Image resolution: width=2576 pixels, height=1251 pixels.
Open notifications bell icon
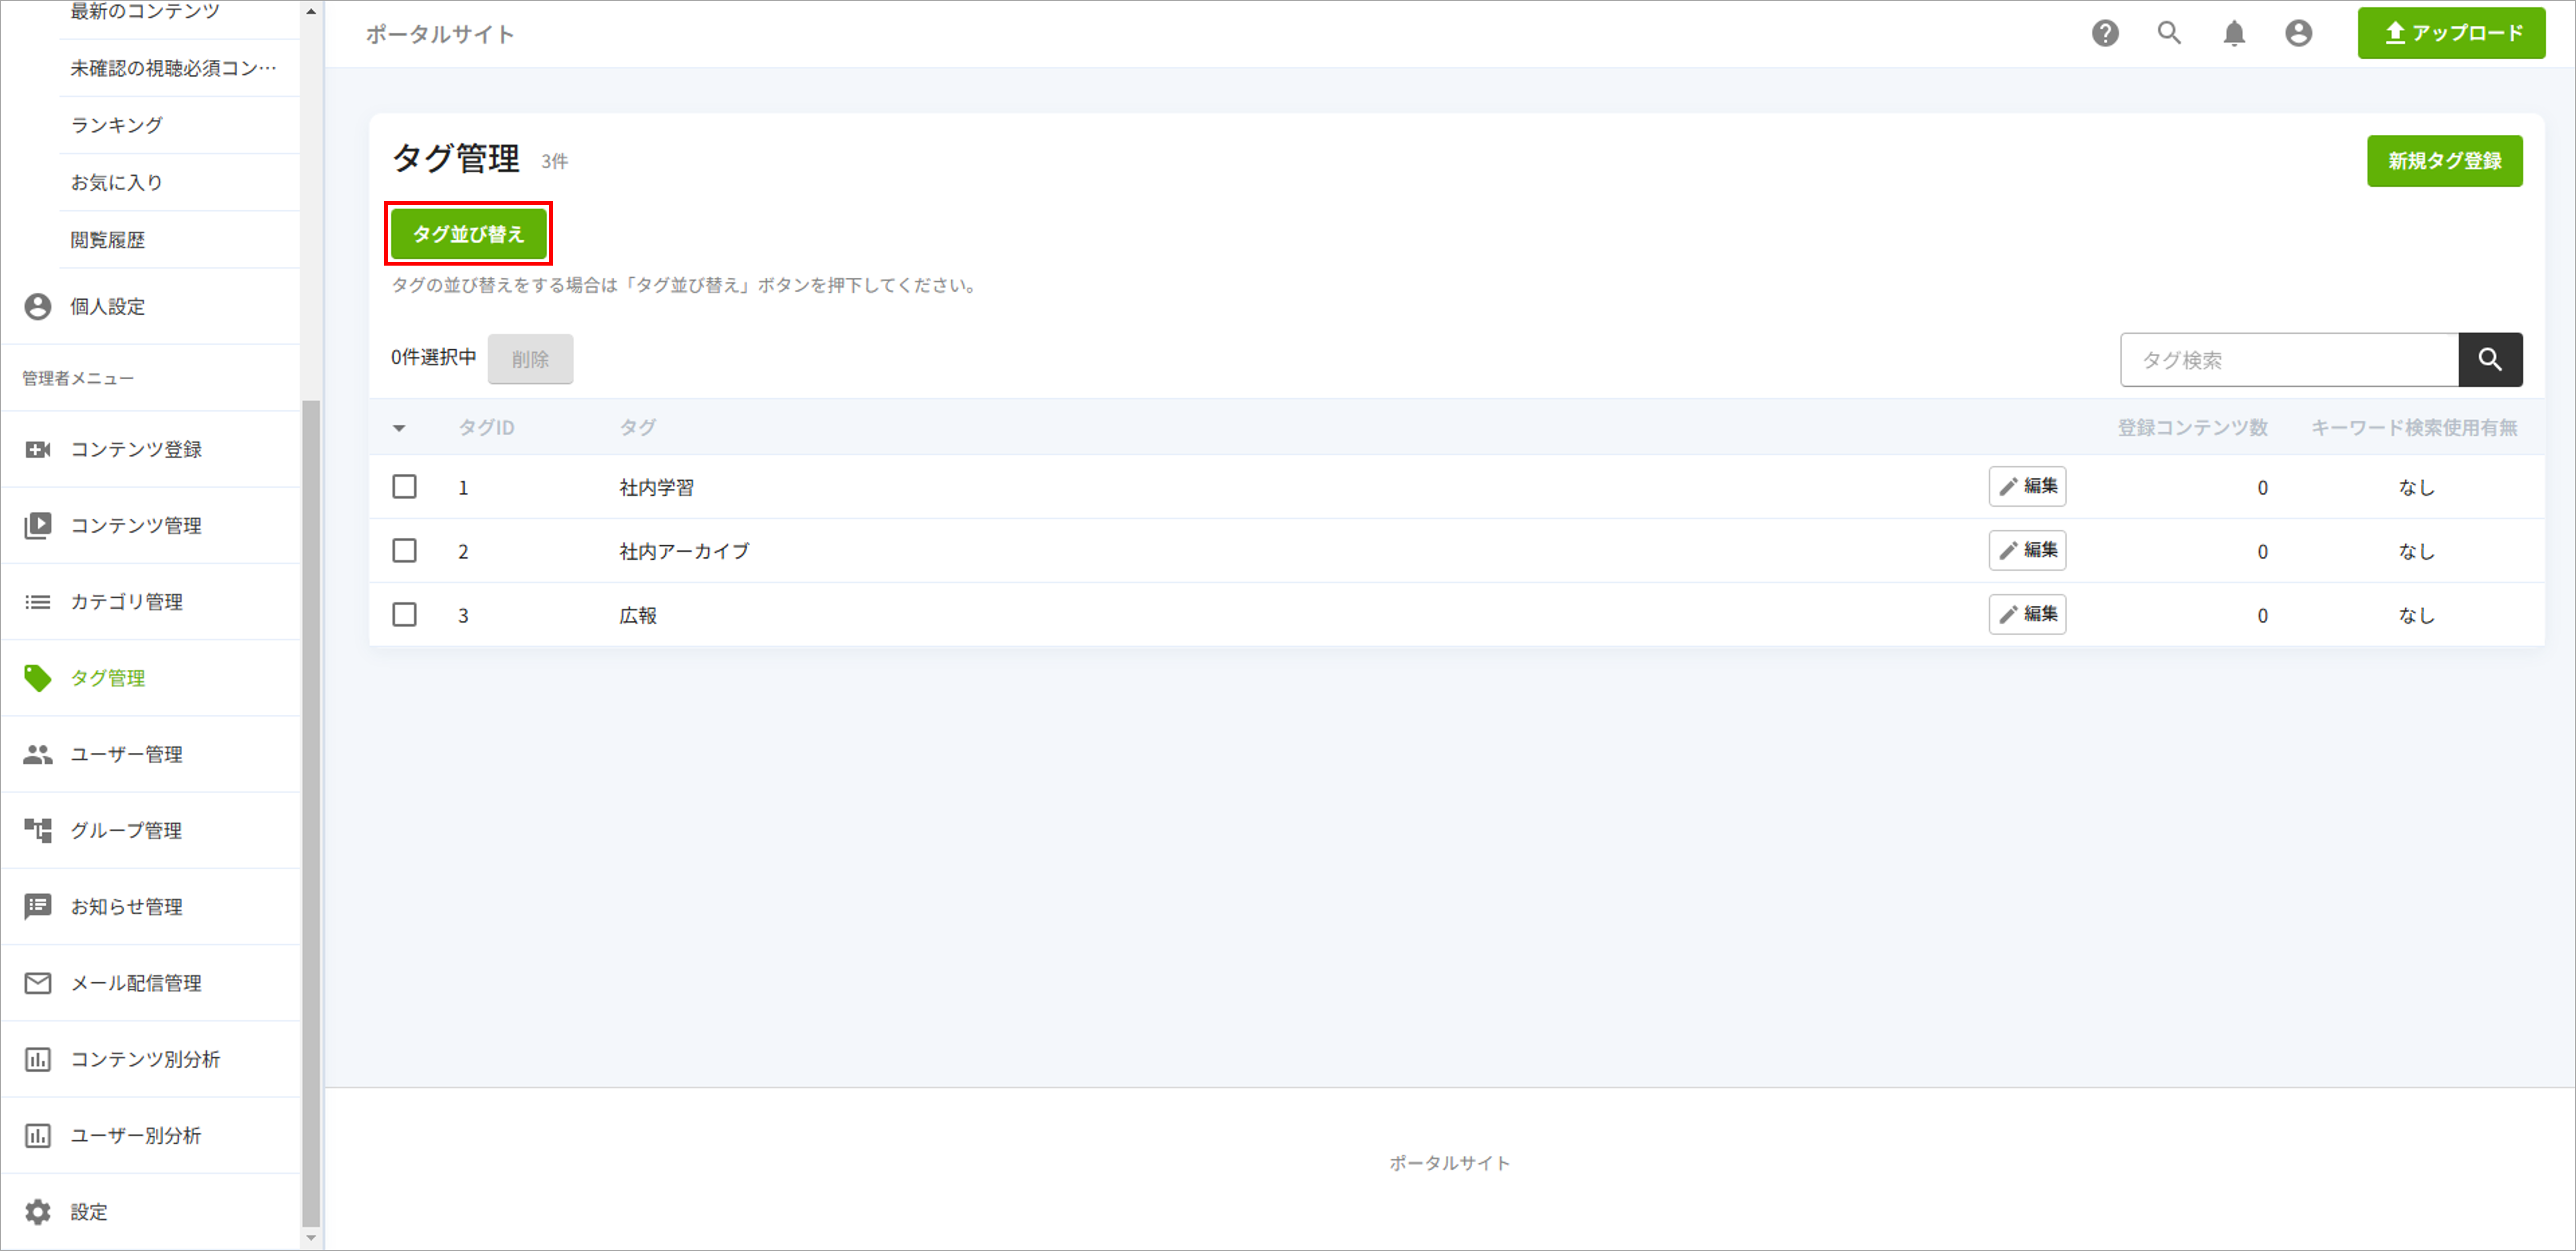(x=2234, y=33)
